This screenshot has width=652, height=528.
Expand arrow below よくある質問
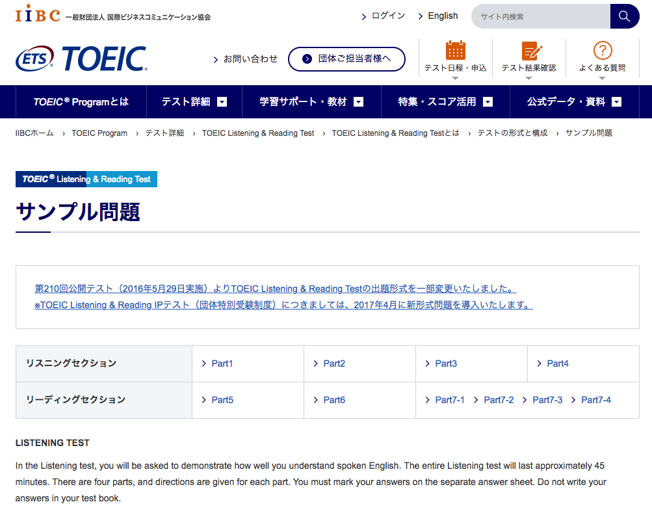coord(602,78)
